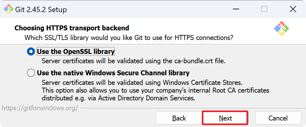Click the 'Git 2.45.2 Setup' title text
The image size is (306, 127).
click(41, 10)
